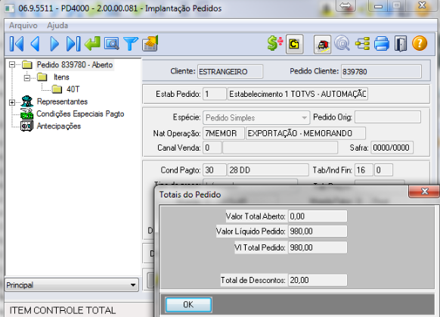Viewport: 440px width, 317px height.
Task: Click the Vl Total Pedido value field
Action: (x=318, y=247)
